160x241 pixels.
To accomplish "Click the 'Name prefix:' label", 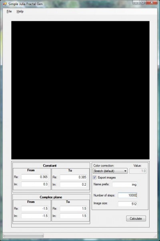I will (x=102, y=184).
